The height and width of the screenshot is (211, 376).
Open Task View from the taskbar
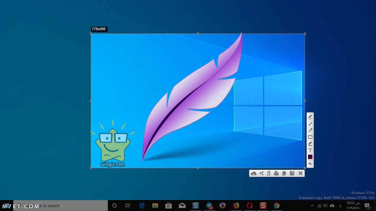click(128, 206)
